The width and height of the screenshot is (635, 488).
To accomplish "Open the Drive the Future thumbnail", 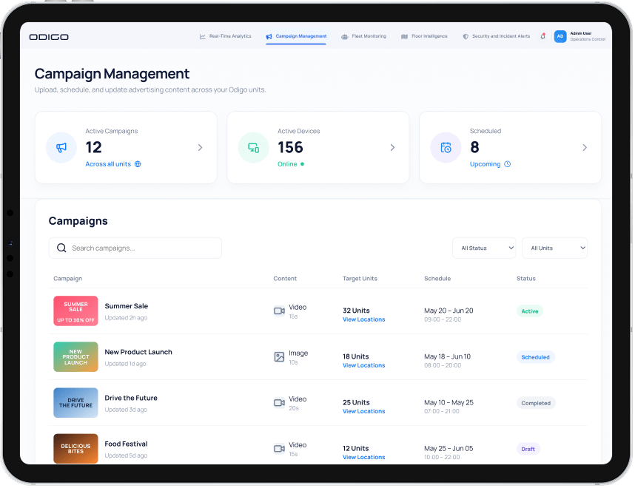I will (75, 403).
